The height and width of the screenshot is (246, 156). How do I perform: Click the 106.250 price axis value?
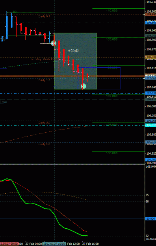pos(151,116)
